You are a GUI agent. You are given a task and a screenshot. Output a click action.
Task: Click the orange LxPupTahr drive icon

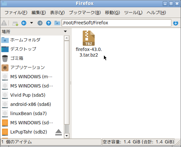tap(5, 132)
